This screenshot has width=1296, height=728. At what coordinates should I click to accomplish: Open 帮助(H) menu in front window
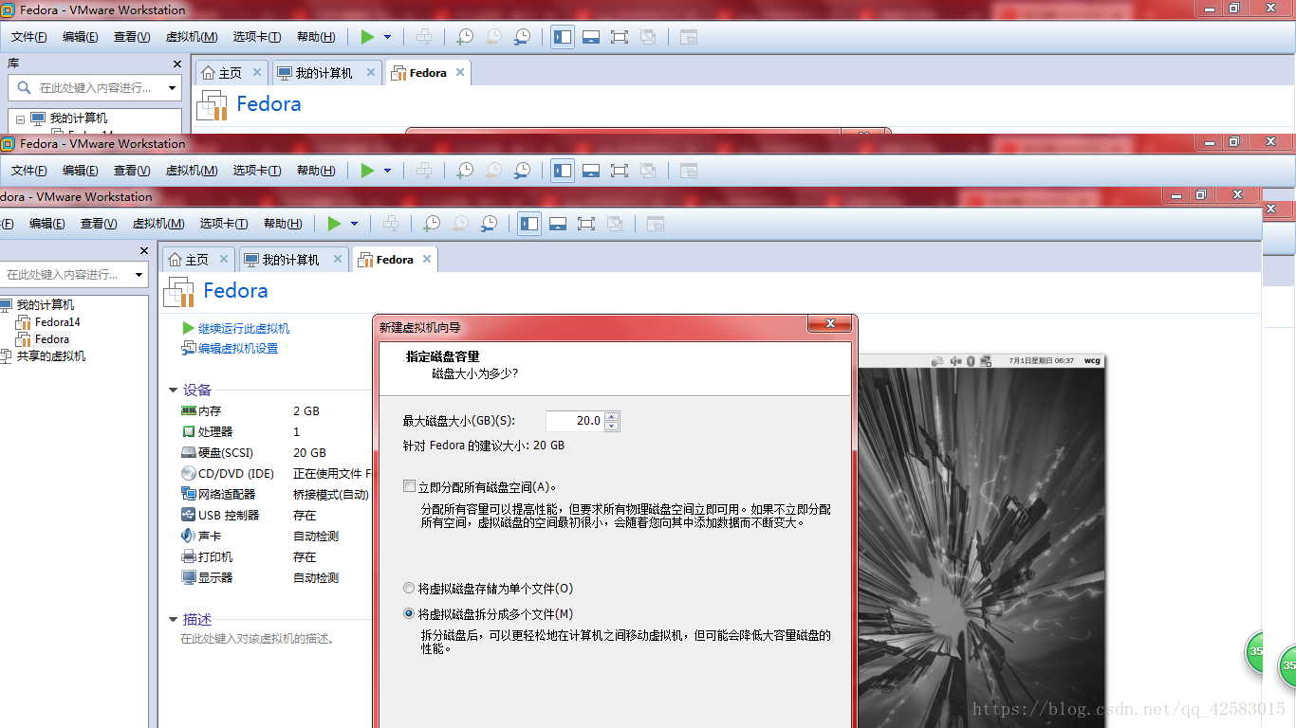283,224
